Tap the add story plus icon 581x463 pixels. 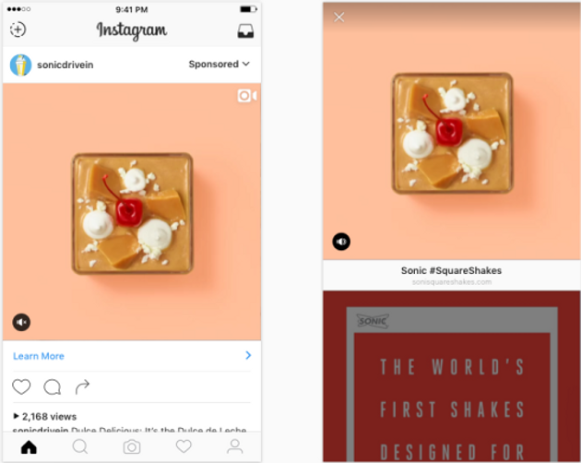click(x=18, y=30)
